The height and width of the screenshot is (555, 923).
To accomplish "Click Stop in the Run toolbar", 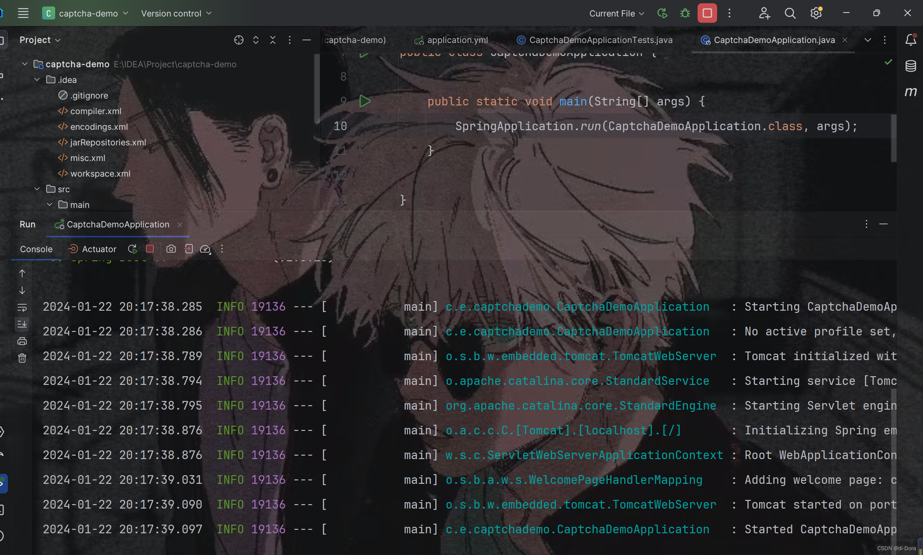I will pyautogui.click(x=150, y=249).
